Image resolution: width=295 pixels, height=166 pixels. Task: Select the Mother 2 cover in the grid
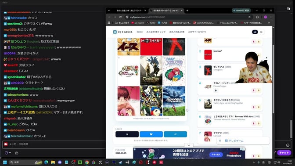151,47
